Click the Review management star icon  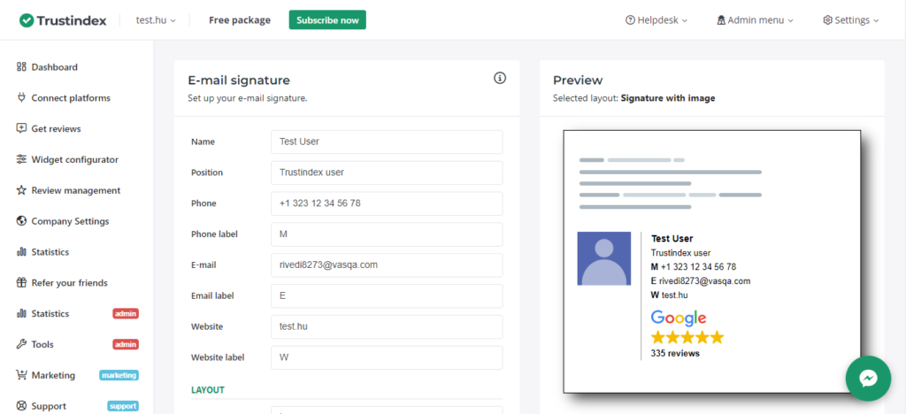click(21, 190)
